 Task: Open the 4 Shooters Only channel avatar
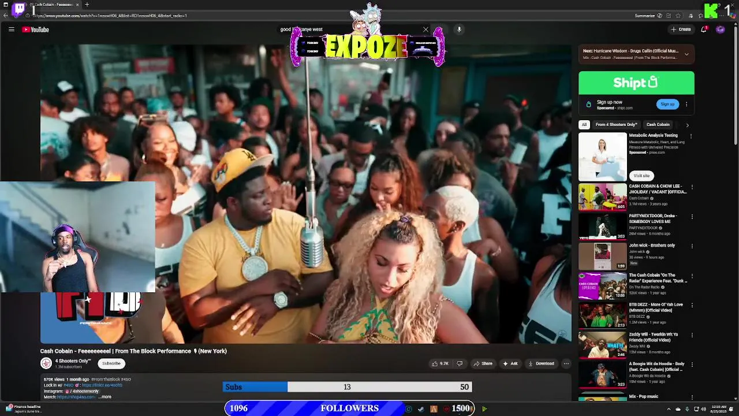[46, 363]
